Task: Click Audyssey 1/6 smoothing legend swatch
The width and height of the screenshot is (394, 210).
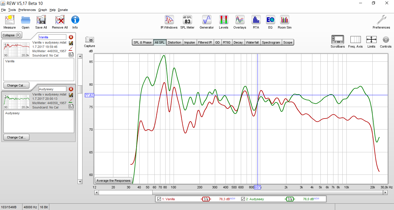Action: pos(290,199)
